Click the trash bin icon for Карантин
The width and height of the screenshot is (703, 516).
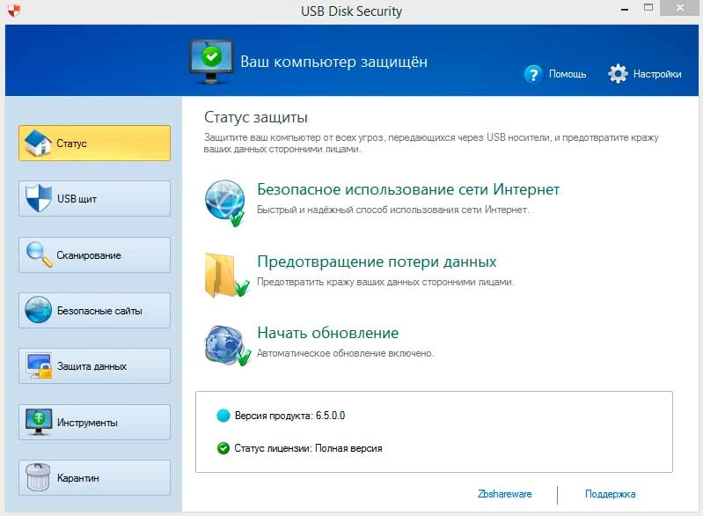click(38, 477)
